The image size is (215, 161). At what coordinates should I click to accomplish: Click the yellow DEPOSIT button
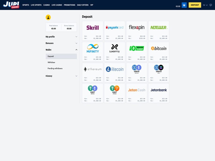[195, 5]
